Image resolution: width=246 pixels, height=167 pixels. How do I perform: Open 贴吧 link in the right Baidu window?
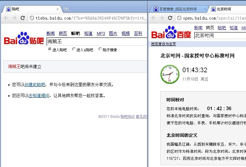point(222,28)
